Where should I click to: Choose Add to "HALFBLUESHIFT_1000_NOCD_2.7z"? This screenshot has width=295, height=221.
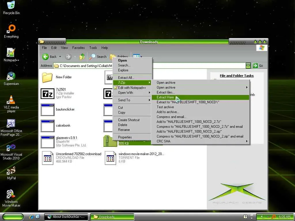pyautogui.click(x=201, y=122)
